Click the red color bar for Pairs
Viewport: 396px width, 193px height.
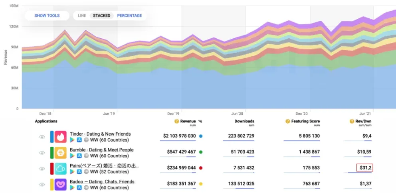52,169
